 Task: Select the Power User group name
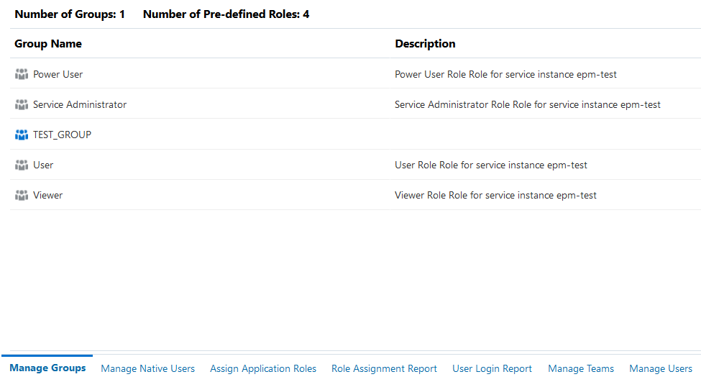click(58, 74)
